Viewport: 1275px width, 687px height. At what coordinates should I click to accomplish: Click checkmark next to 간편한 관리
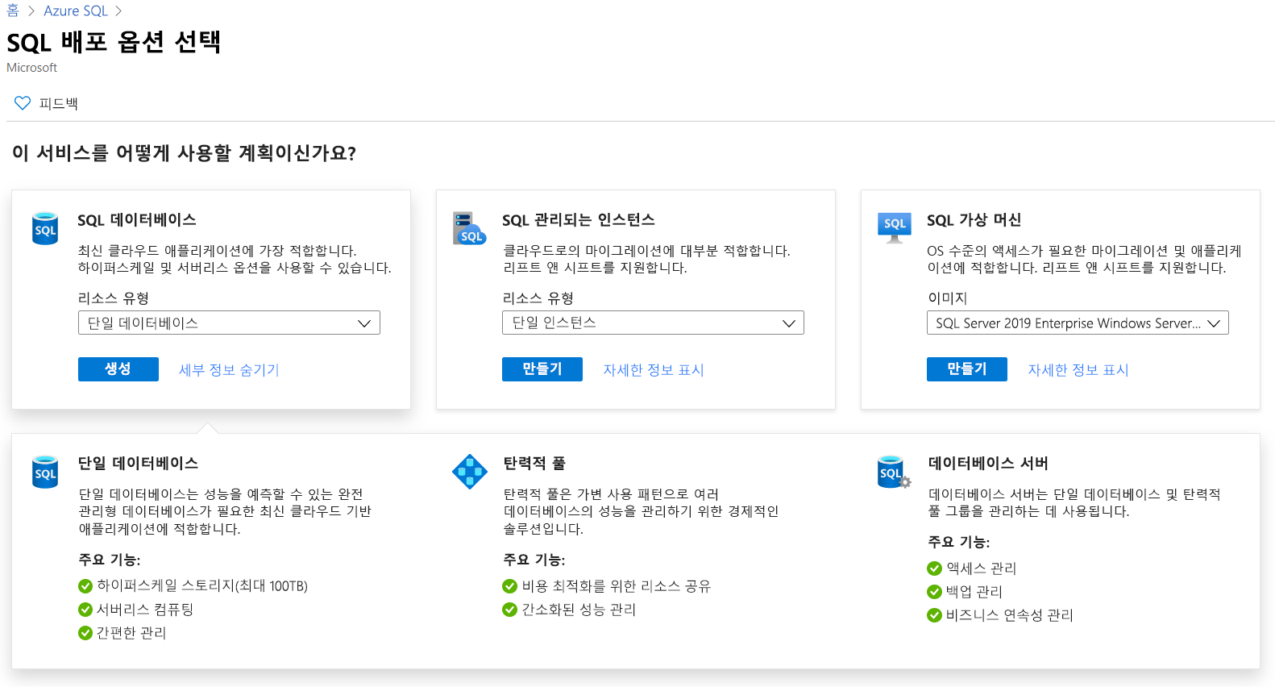point(85,633)
